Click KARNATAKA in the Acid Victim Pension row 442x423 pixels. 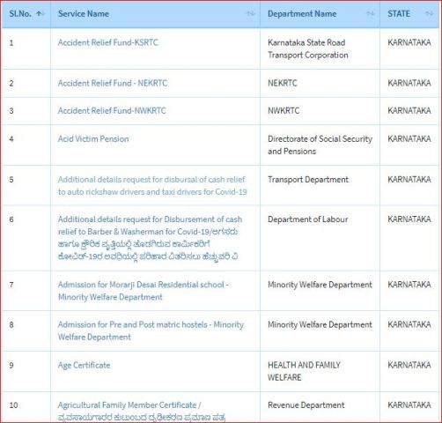tap(409, 139)
